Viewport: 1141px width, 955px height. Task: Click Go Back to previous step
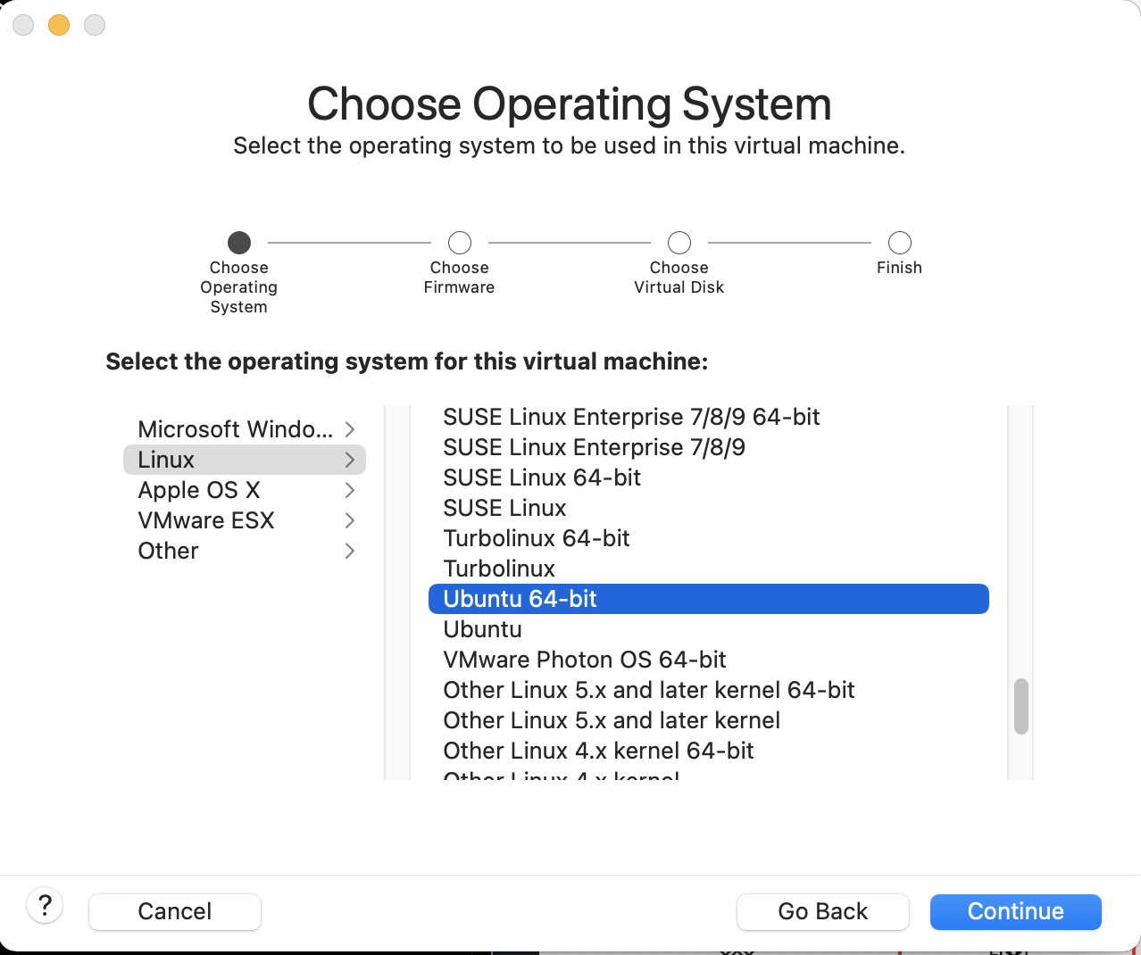tap(823, 911)
